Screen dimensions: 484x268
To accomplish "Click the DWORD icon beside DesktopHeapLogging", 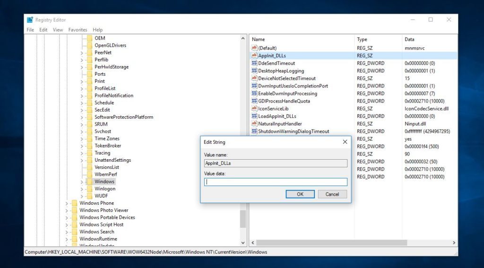I will click(x=254, y=71).
